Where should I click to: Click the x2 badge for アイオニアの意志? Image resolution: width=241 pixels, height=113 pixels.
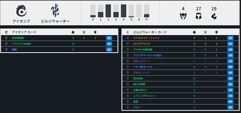pyautogui.click(x=109, y=44)
